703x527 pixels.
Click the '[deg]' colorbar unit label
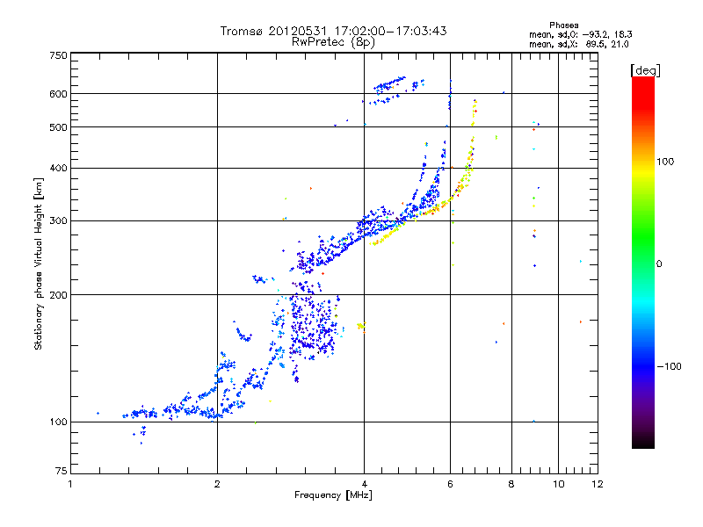[x=645, y=70]
